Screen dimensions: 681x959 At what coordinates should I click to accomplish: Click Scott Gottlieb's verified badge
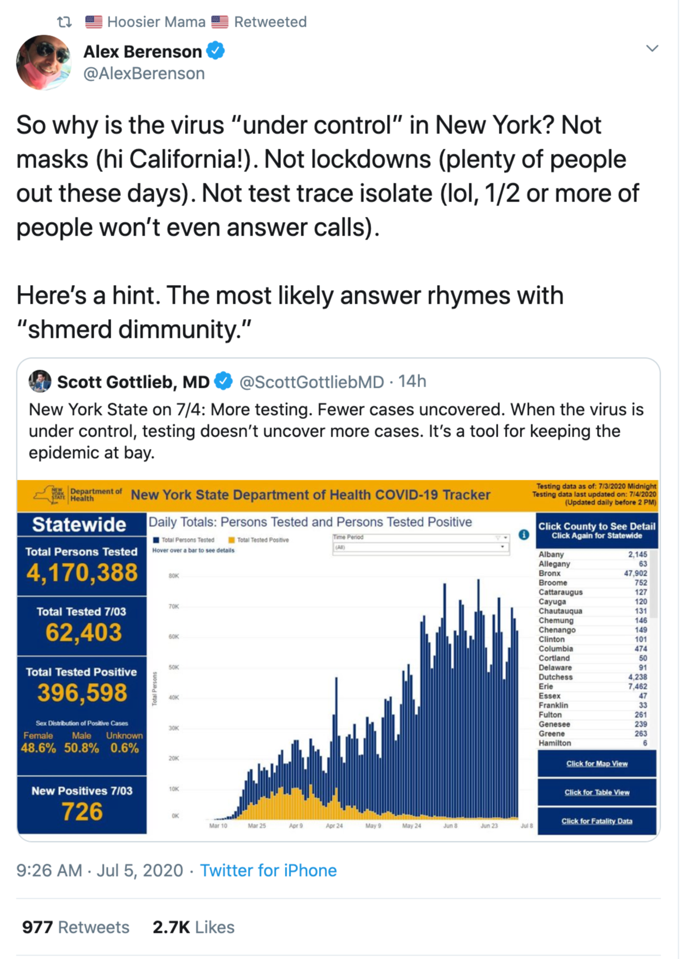tap(225, 382)
